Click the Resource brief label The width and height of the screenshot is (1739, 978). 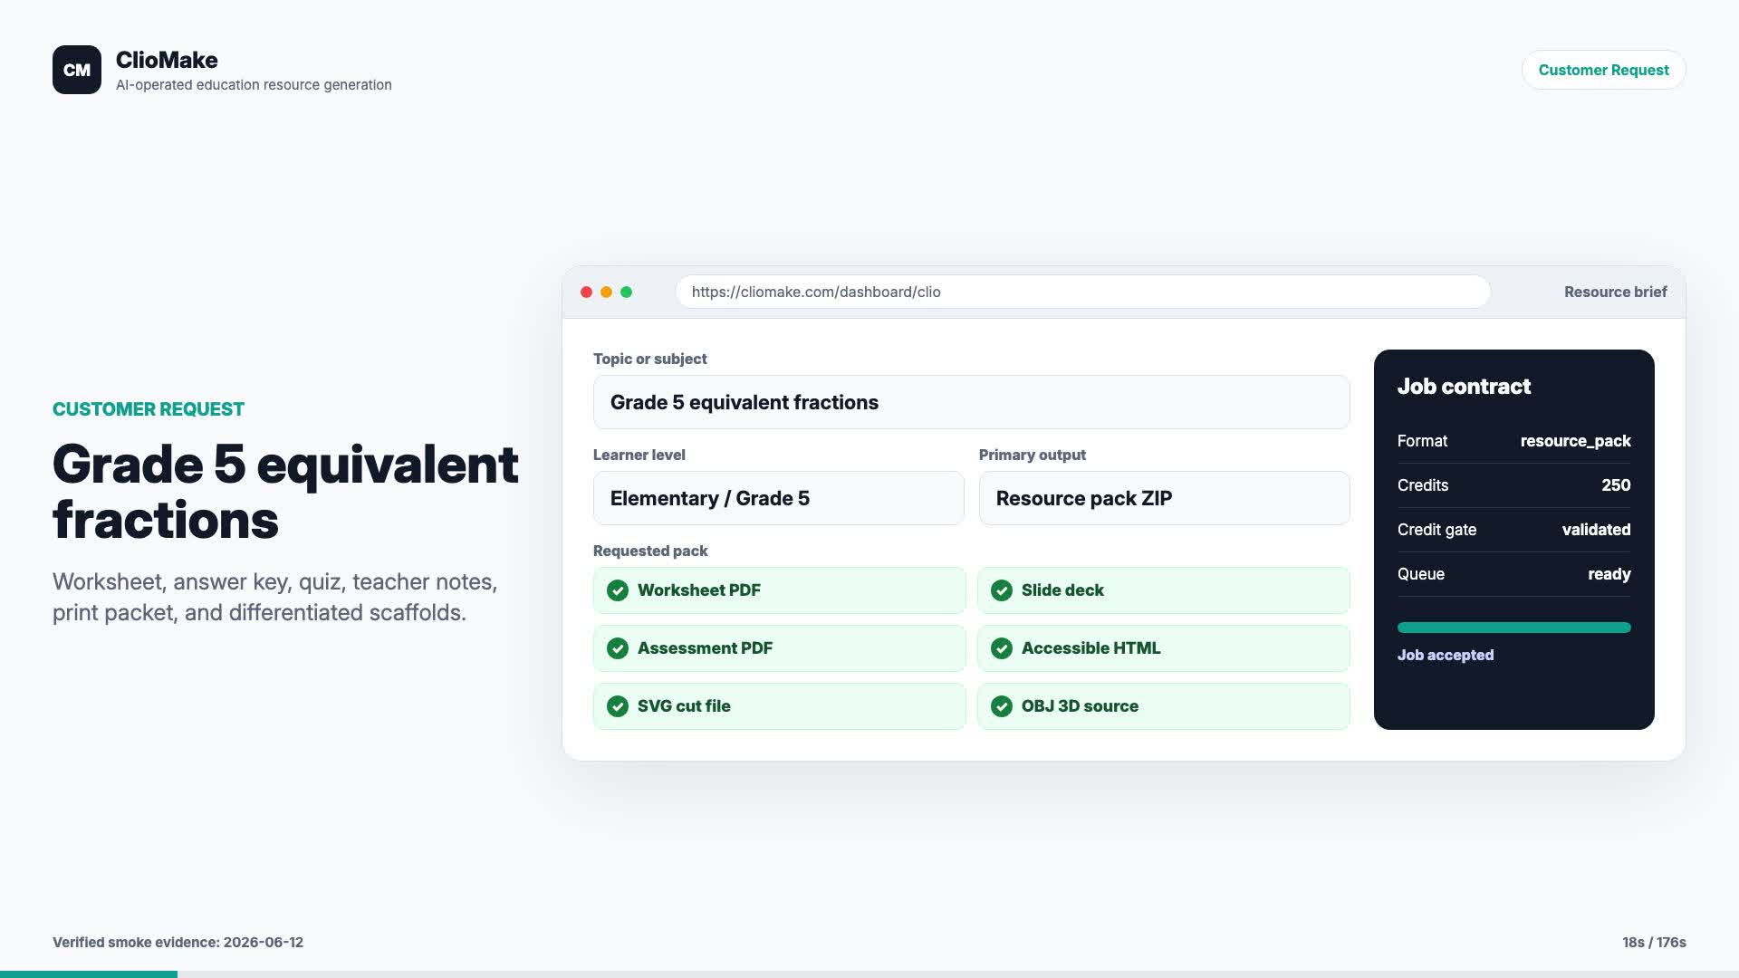[x=1615, y=292]
